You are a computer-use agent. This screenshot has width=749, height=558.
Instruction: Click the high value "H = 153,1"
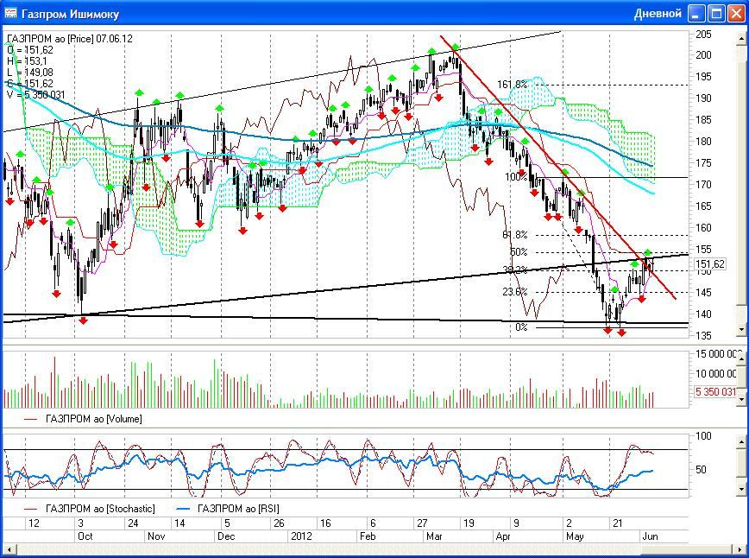coord(27,61)
